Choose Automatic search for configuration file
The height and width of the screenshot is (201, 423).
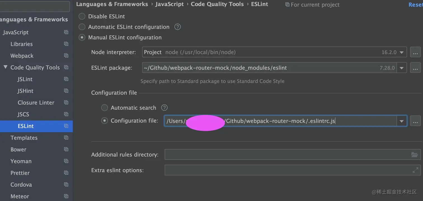pyautogui.click(x=104, y=108)
